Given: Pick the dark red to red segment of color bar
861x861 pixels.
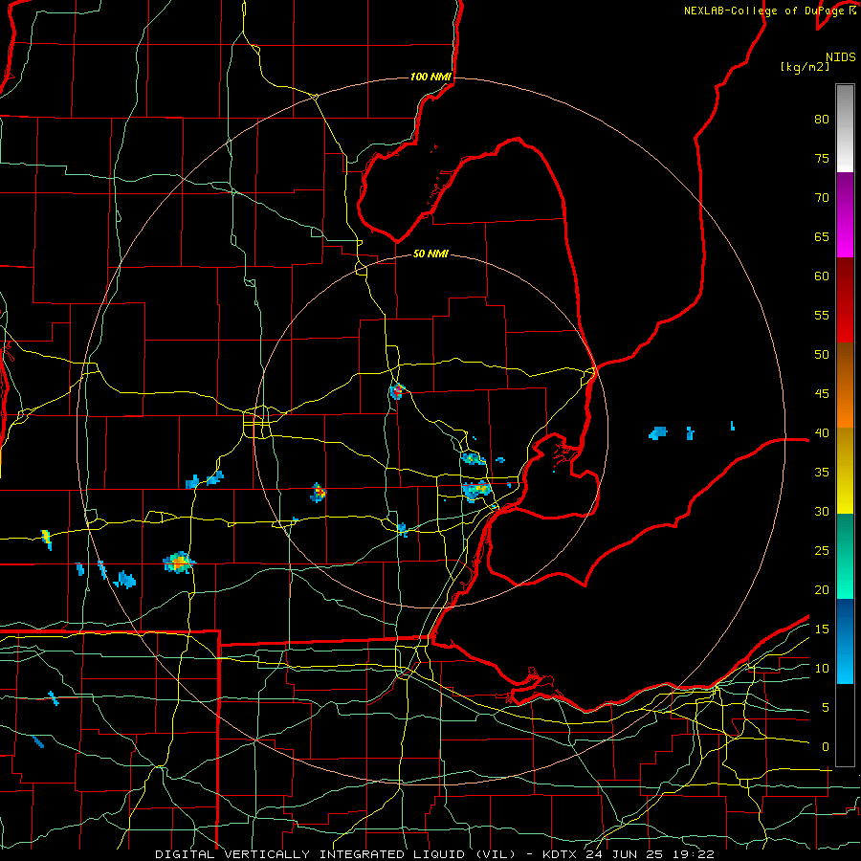Looking at the screenshot, I should click(x=845, y=299).
